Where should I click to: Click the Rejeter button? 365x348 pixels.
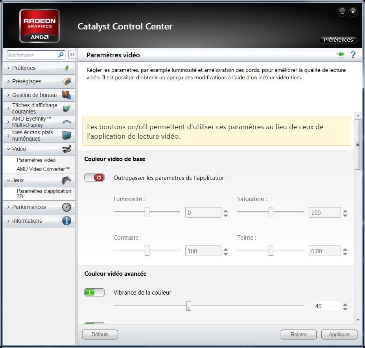[x=299, y=334]
